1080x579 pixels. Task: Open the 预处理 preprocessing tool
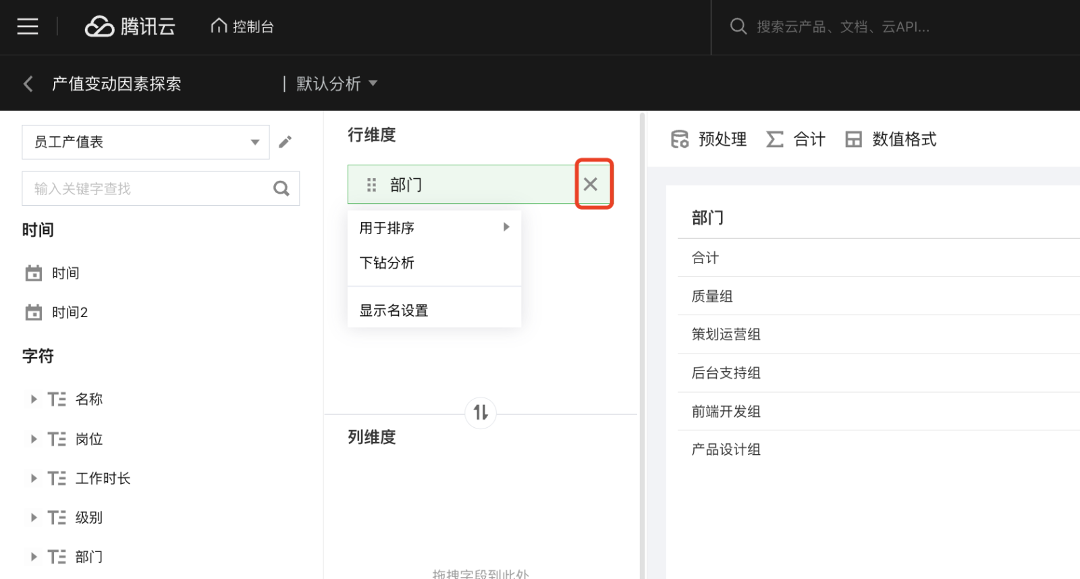point(709,139)
